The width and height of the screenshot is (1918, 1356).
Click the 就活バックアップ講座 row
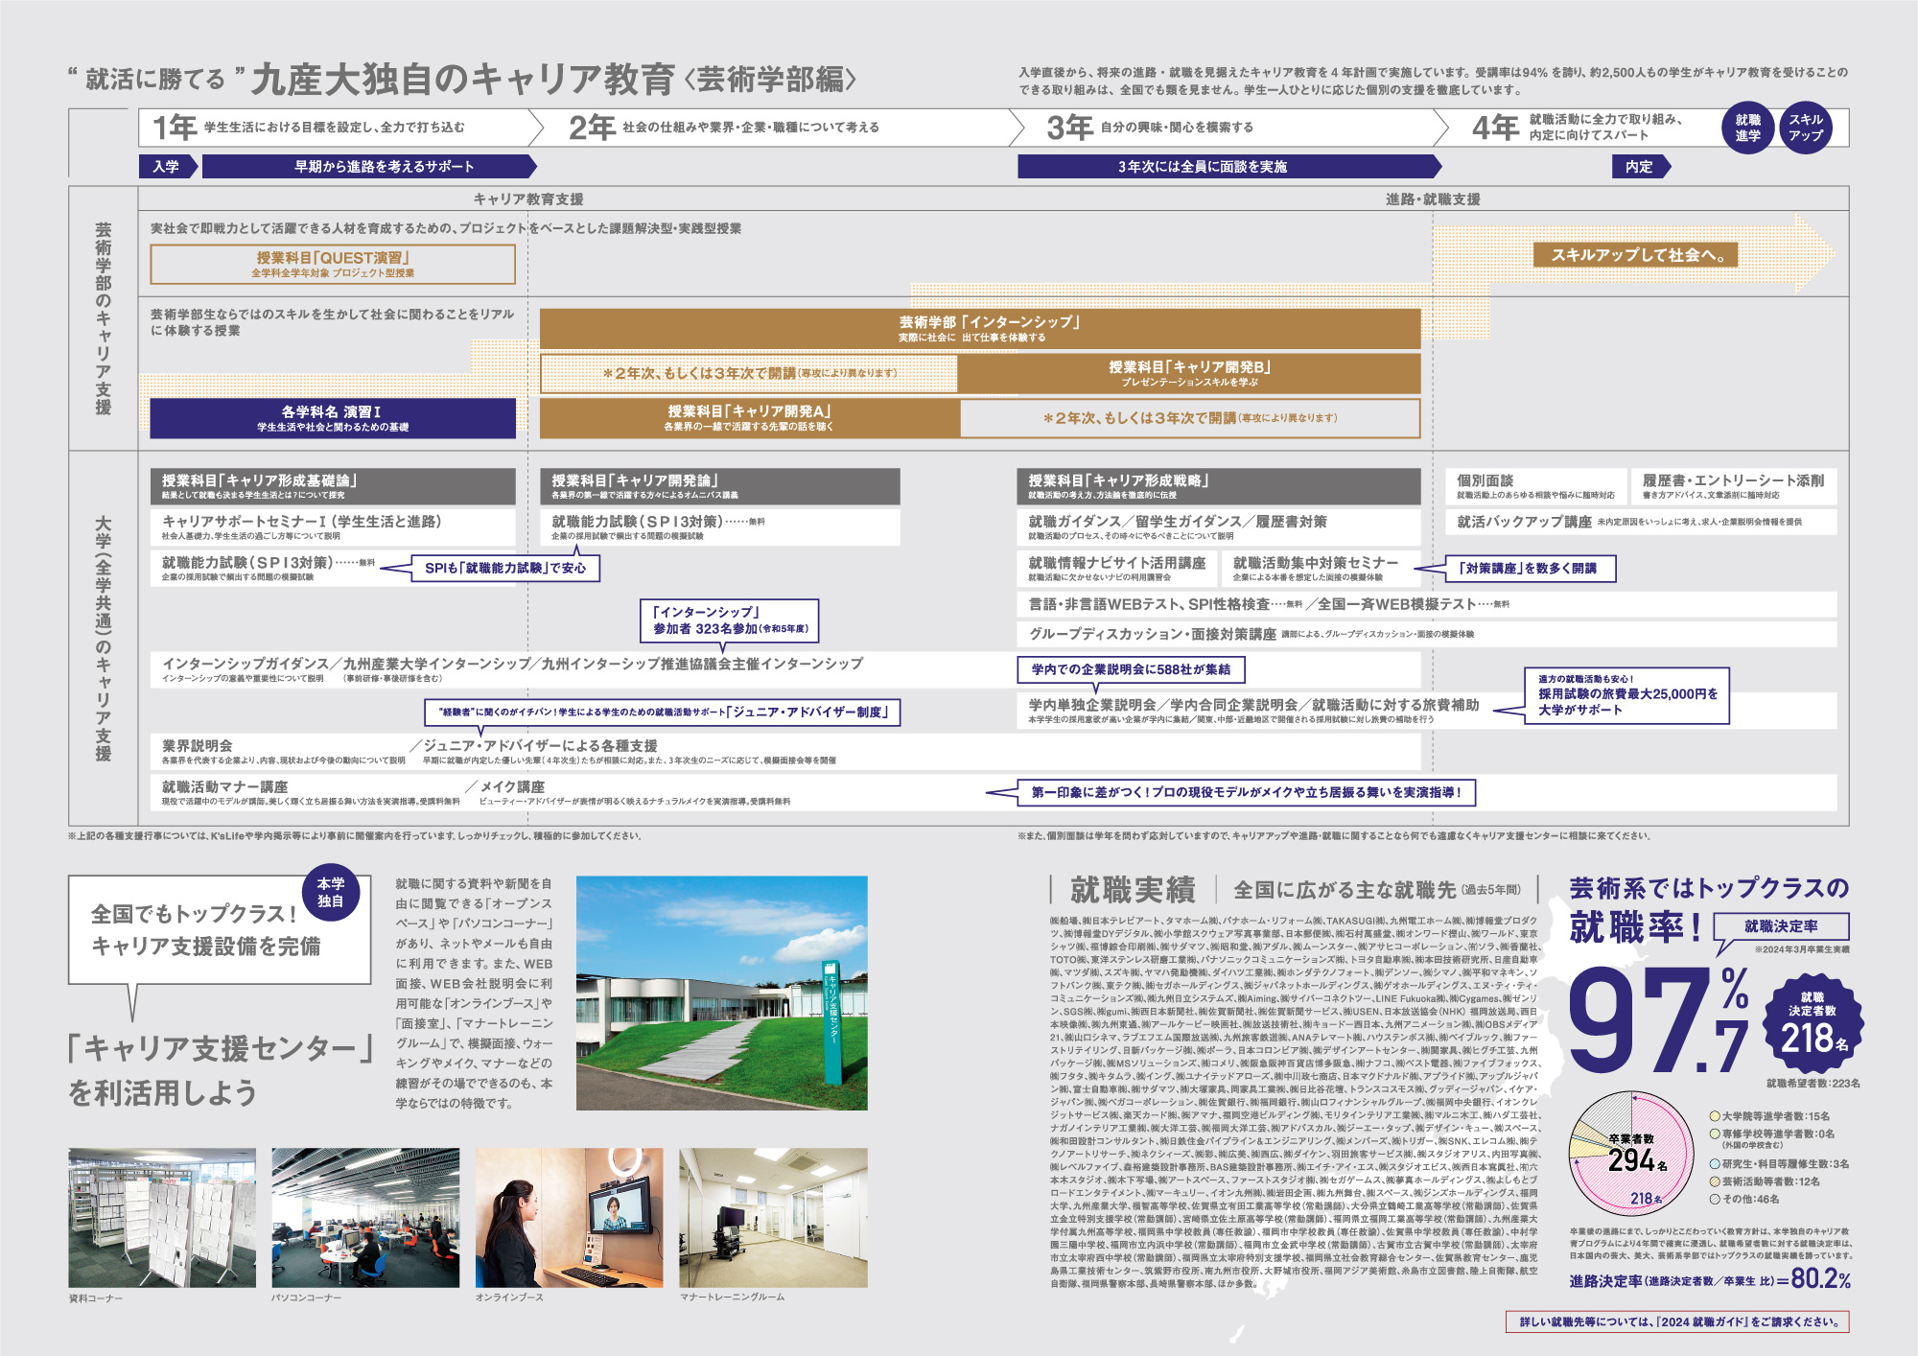pos(1642,522)
